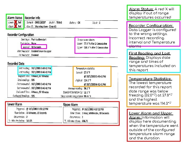Image resolution: width=191 pixels, height=143 pixels.
Task: Click Evaluated Time '4 Hours, 57 Minutes'
Action: click(40, 92)
